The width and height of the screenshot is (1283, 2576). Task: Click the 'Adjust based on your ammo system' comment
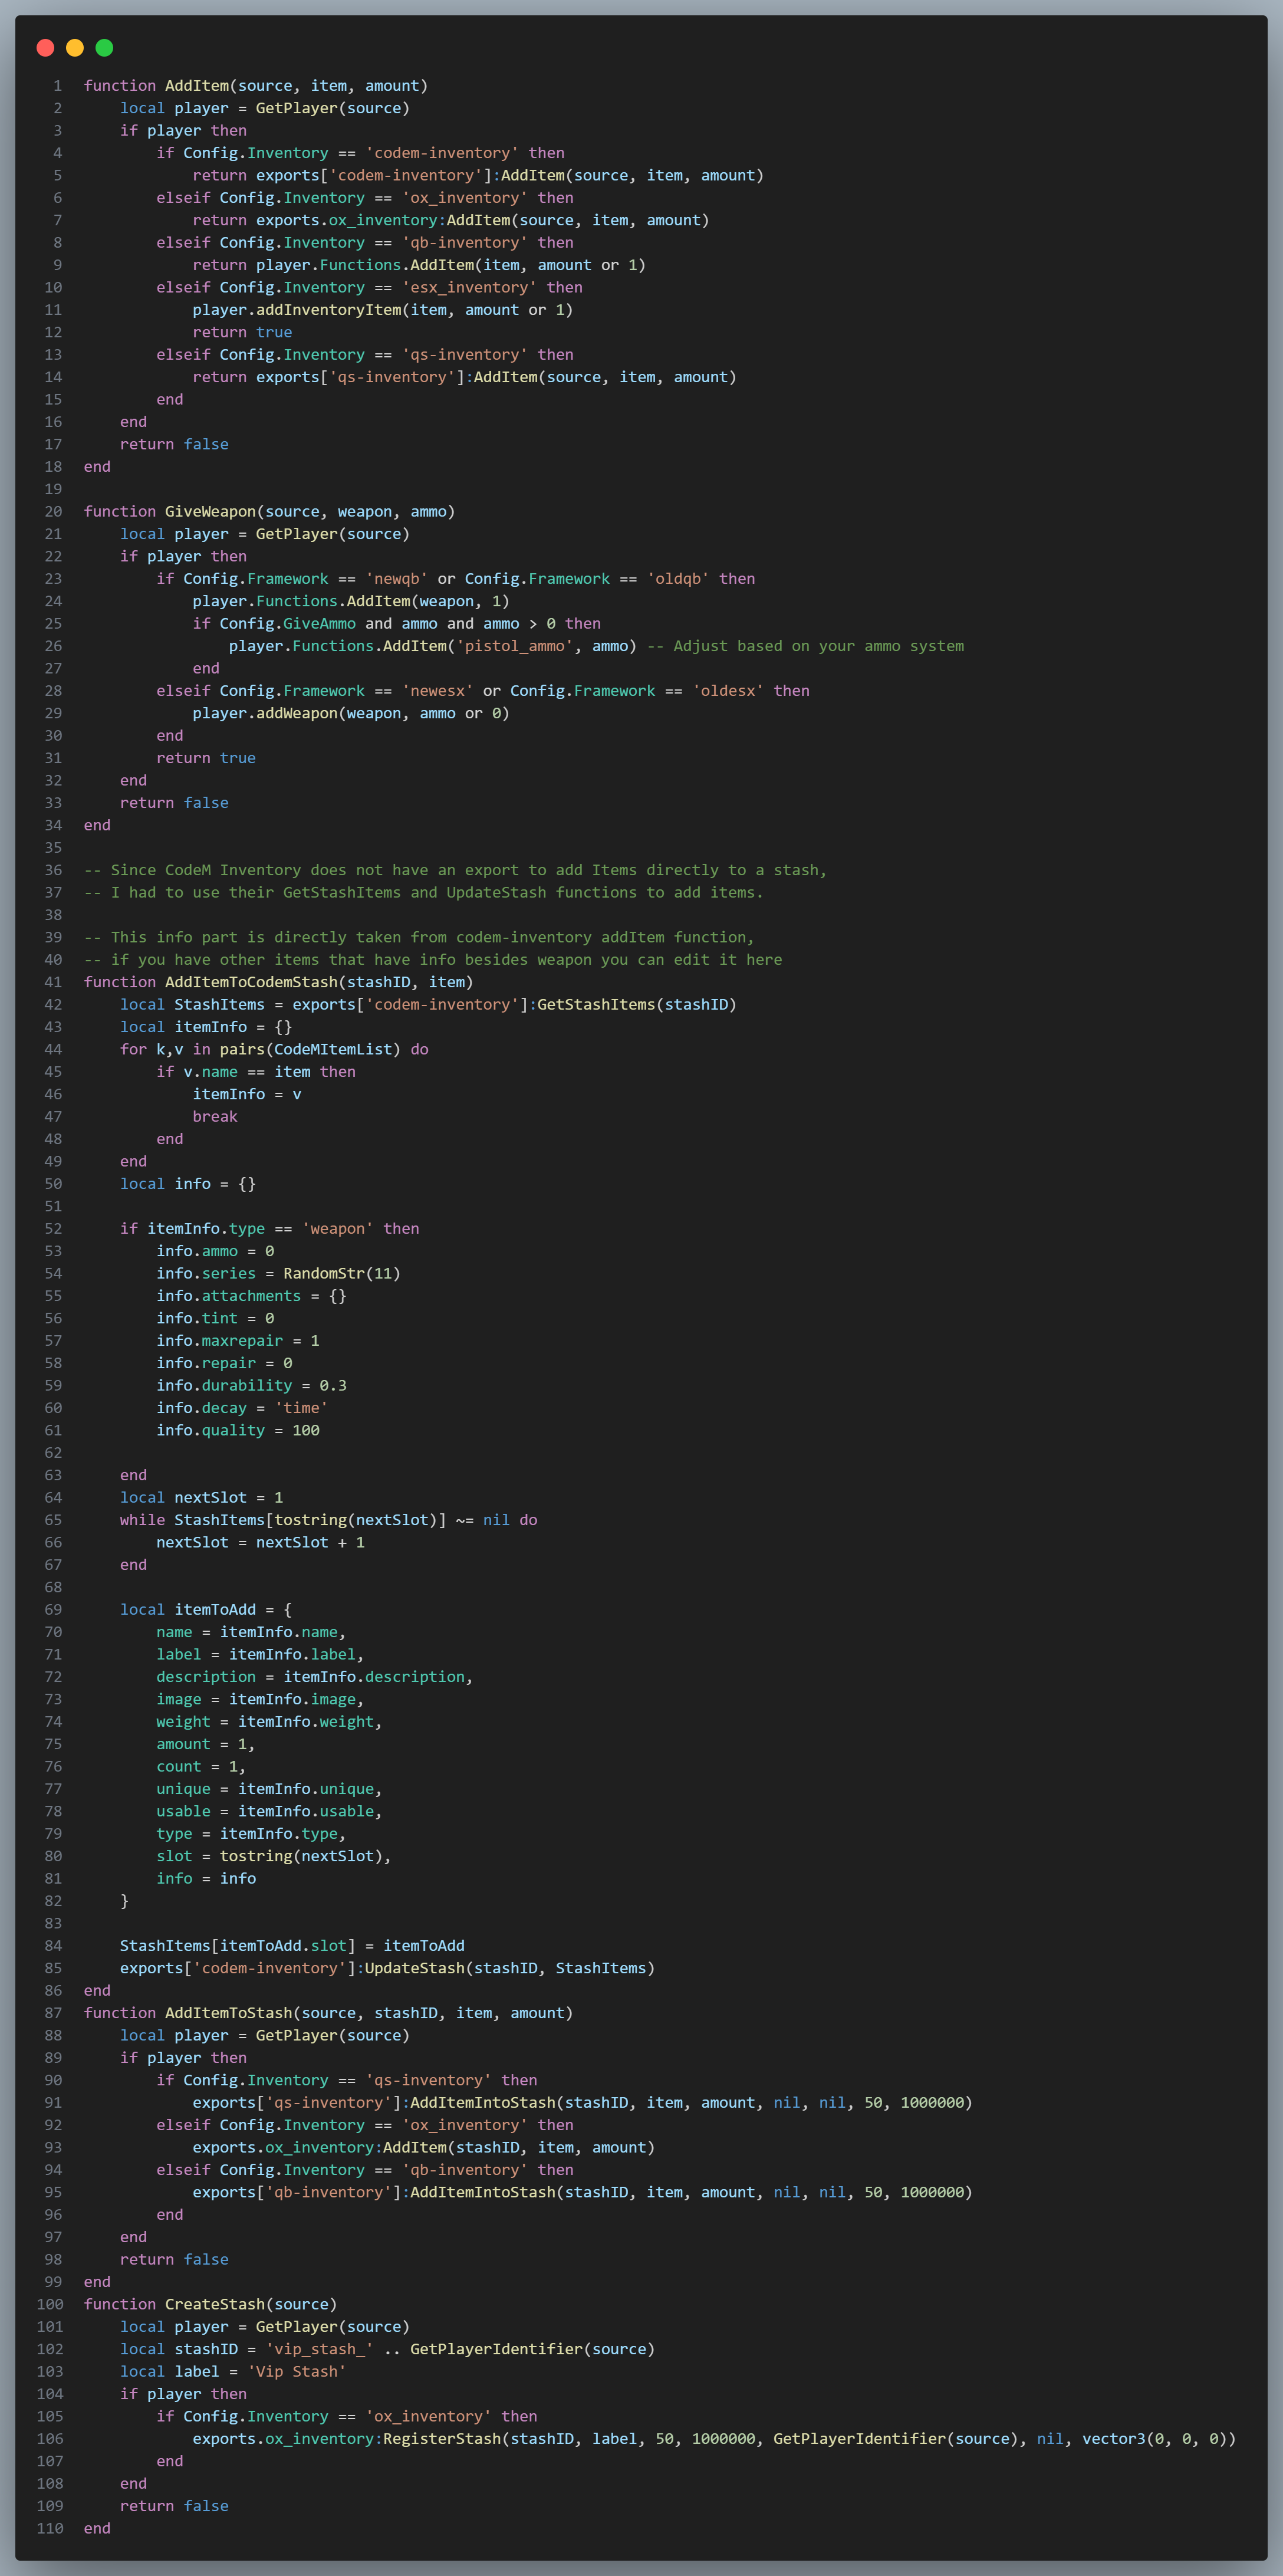(x=805, y=646)
